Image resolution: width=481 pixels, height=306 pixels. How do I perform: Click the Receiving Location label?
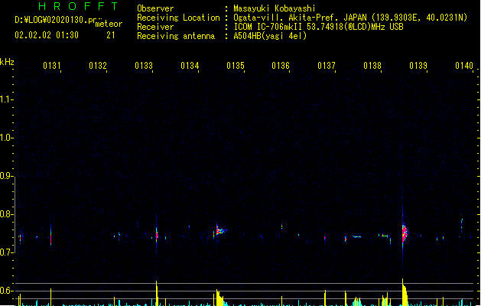point(178,18)
